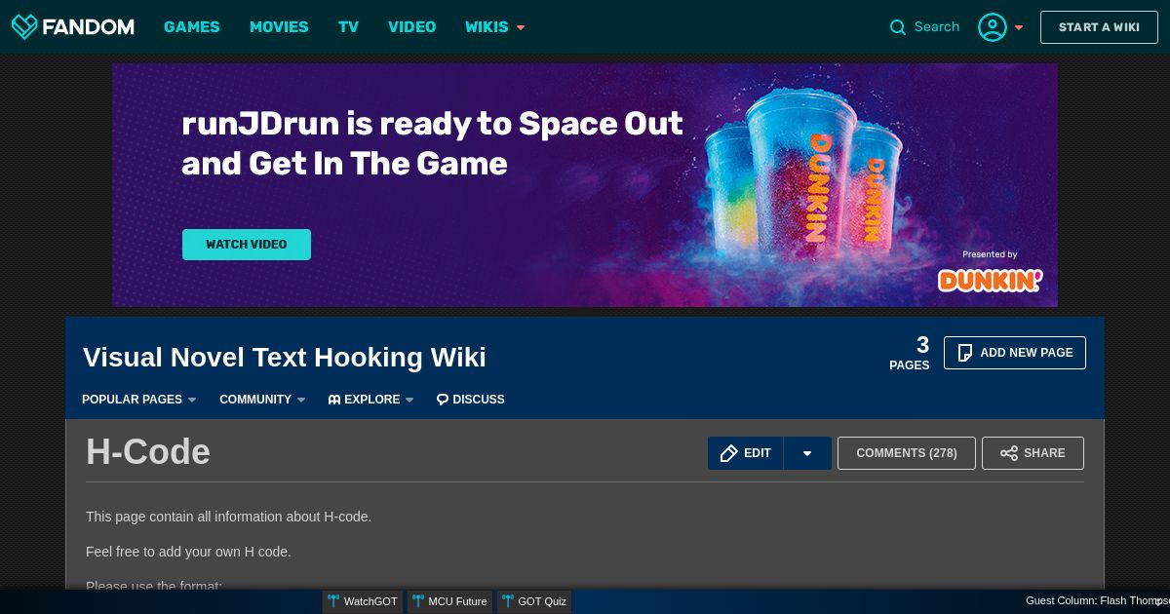Open the Edit options dropdown arrow
The width and height of the screenshot is (1170, 614).
pos(807,453)
